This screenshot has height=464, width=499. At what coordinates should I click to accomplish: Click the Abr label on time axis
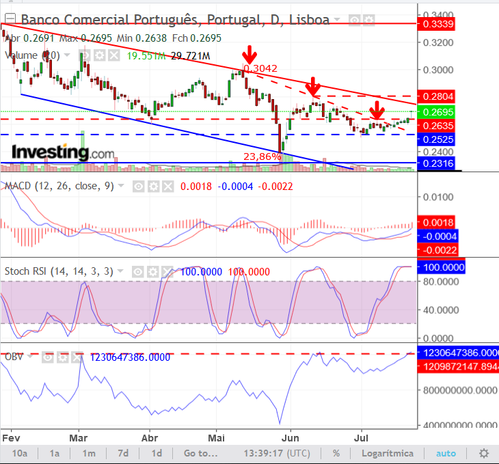click(150, 438)
